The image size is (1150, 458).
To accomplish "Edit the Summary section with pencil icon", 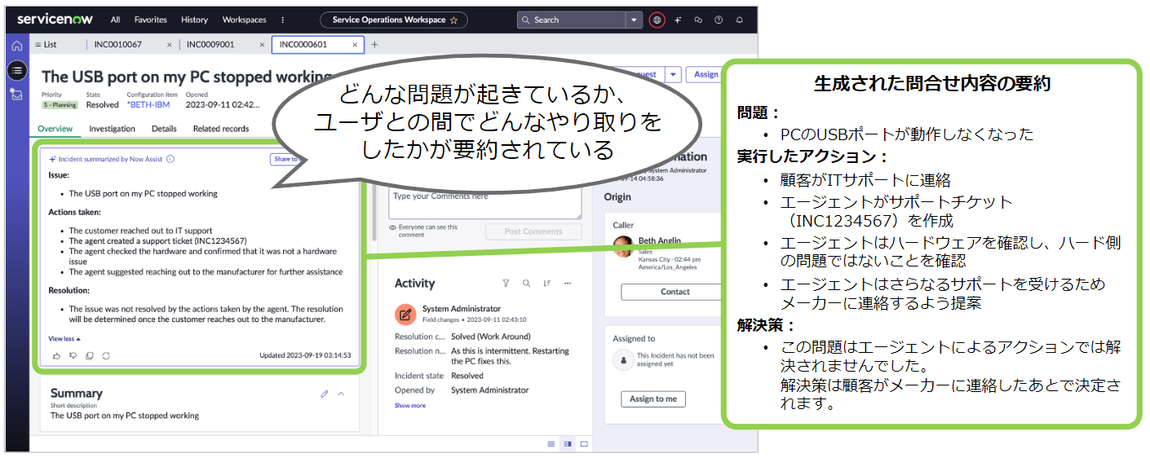I will pos(324,394).
